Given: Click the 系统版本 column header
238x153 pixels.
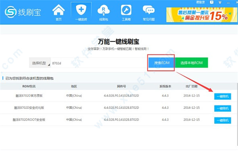Looking at the screenshot, I should [x=165, y=86].
